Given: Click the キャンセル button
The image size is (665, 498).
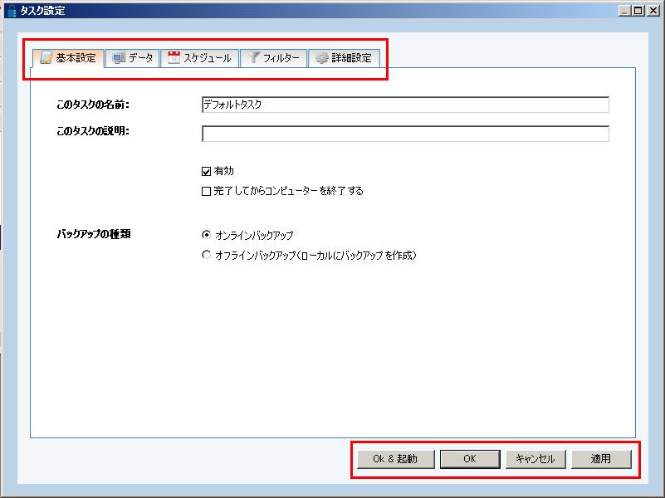Looking at the screenshot, I should click(535, 459).
